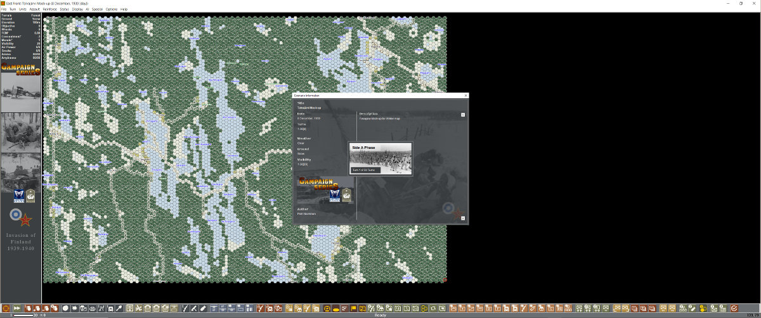Screen dimensions: 761x318
Task: Click the orange sun icon at toolbar start
Action: click(x=5, y=308)
